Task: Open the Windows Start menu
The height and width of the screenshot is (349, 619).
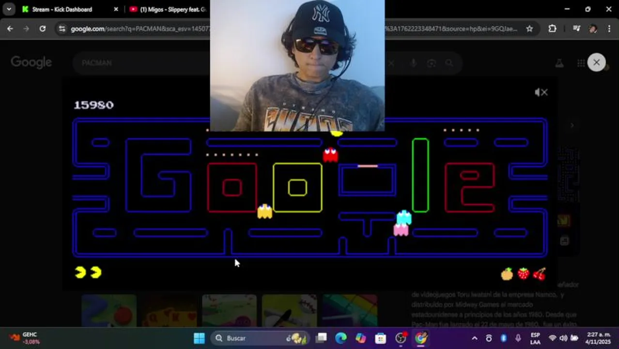Action: coord(199,338)
